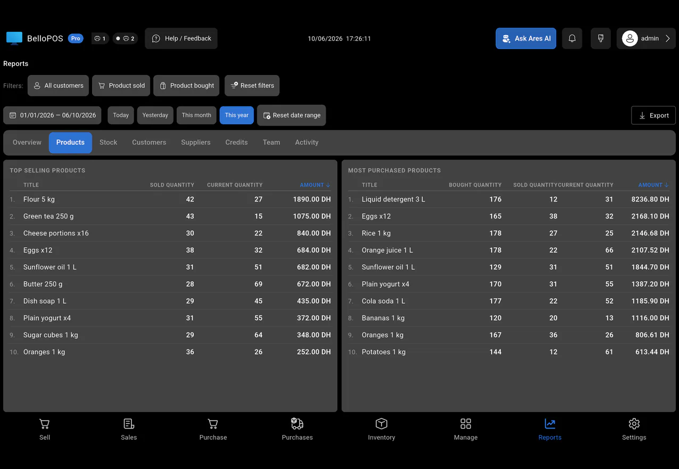Screen dimensions: 679x469
Task: Sort top selling products by Amount
Action: (x=315, y=185)
